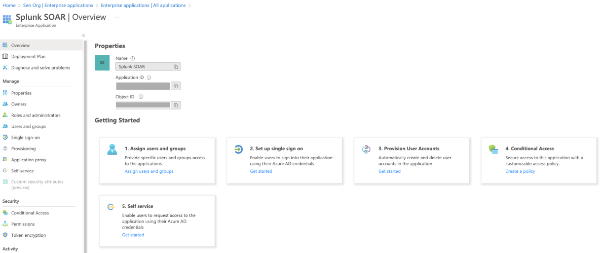Screen dimensions: 602x253
Task: Navigate to Home breadcrumb
Action: [x=9, y=6]
